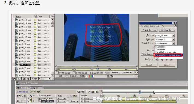The height and width of the screenshot is (104, 194).
Task: Toggle transparency grid icon in viewer
Action: pyautogui.click(x=111, y=76)
